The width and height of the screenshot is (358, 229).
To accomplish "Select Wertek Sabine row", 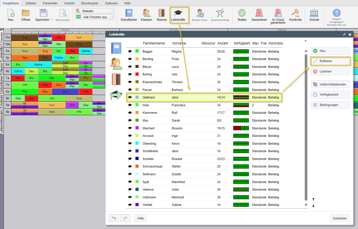I will 204,205.
